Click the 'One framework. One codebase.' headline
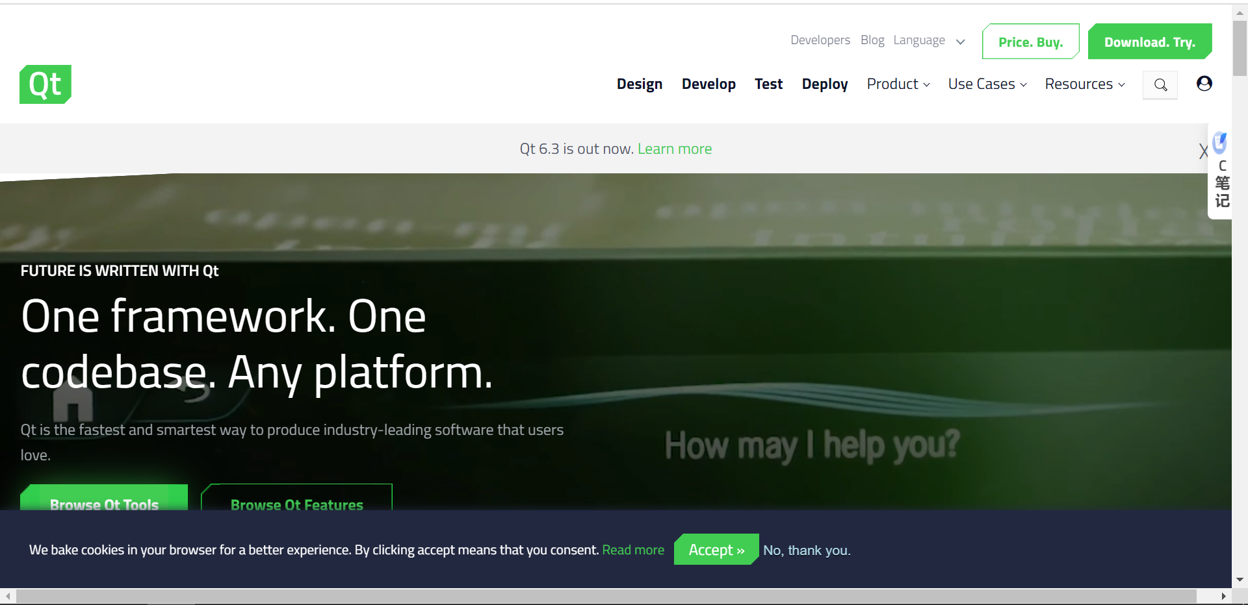Image resolution: width=1248 pixels, height=605 pixels. pos(257,344)
